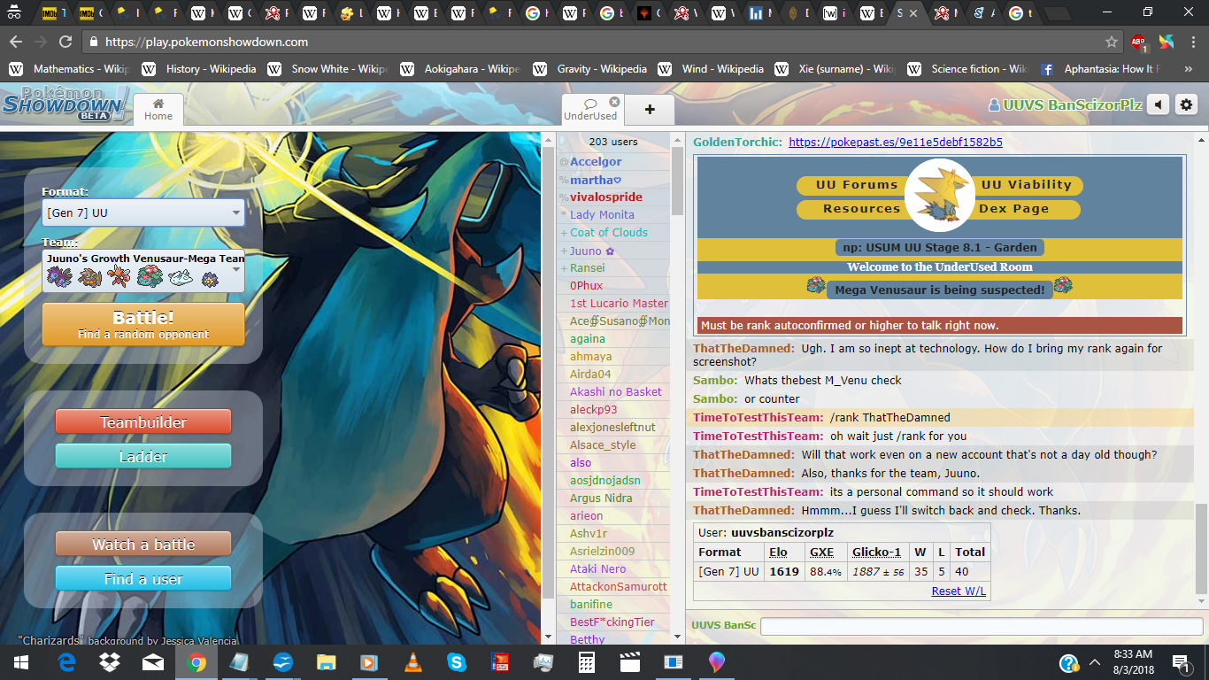Click Battle! to find a random opponent
The width and height of the screenshot is (1209, 680).
(143, 324)
